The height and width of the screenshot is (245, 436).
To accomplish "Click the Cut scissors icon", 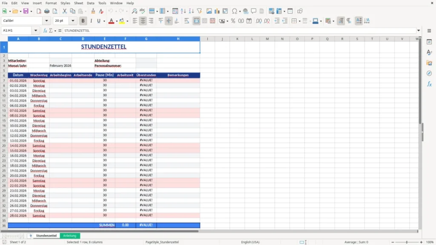I will coord(65,11).
